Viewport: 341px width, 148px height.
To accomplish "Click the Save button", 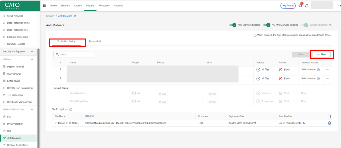I will [301, 55].
